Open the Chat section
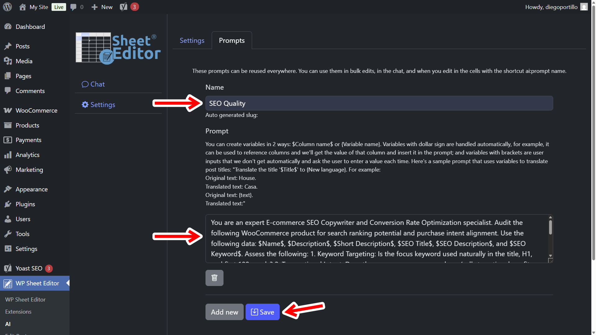This screenshot has height=335, width=596. point(93,84)
